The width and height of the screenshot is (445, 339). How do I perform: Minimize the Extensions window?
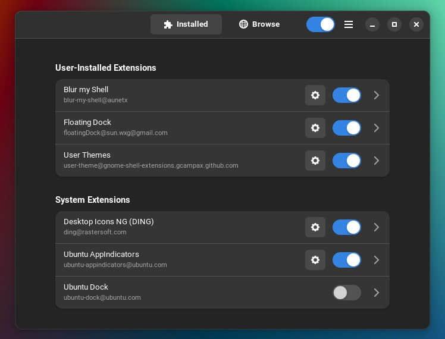(372, 24)
